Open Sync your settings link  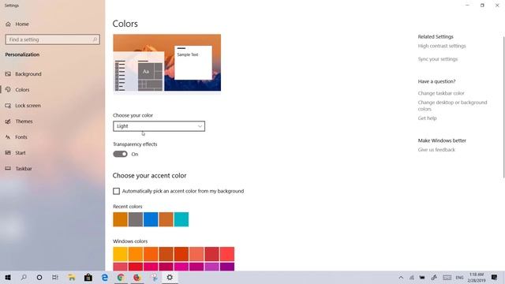pos(438,59)
